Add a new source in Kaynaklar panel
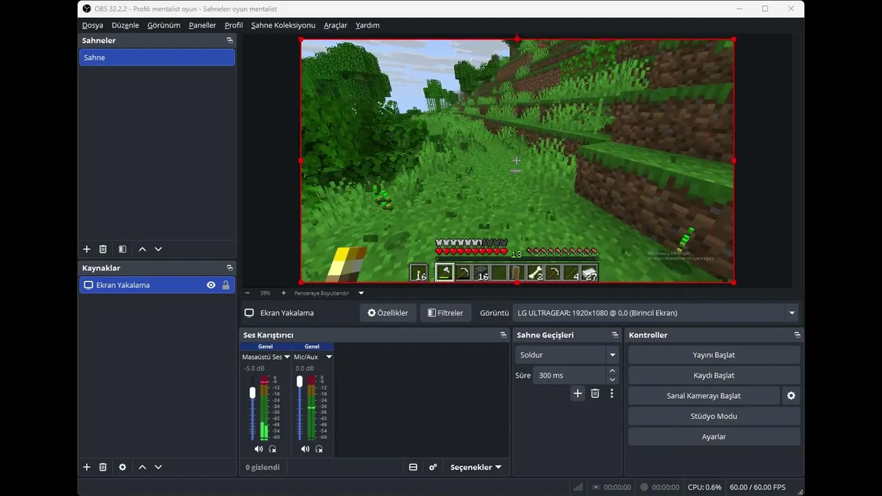The image size is (882, 496). coord(87,467)
